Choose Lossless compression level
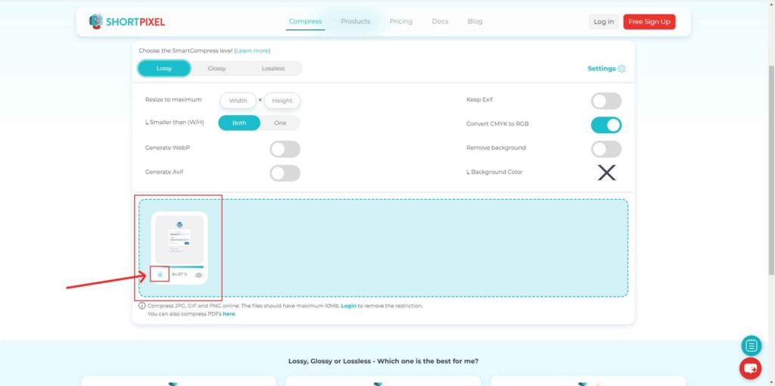The image size is (775, 386). [273, 69]
